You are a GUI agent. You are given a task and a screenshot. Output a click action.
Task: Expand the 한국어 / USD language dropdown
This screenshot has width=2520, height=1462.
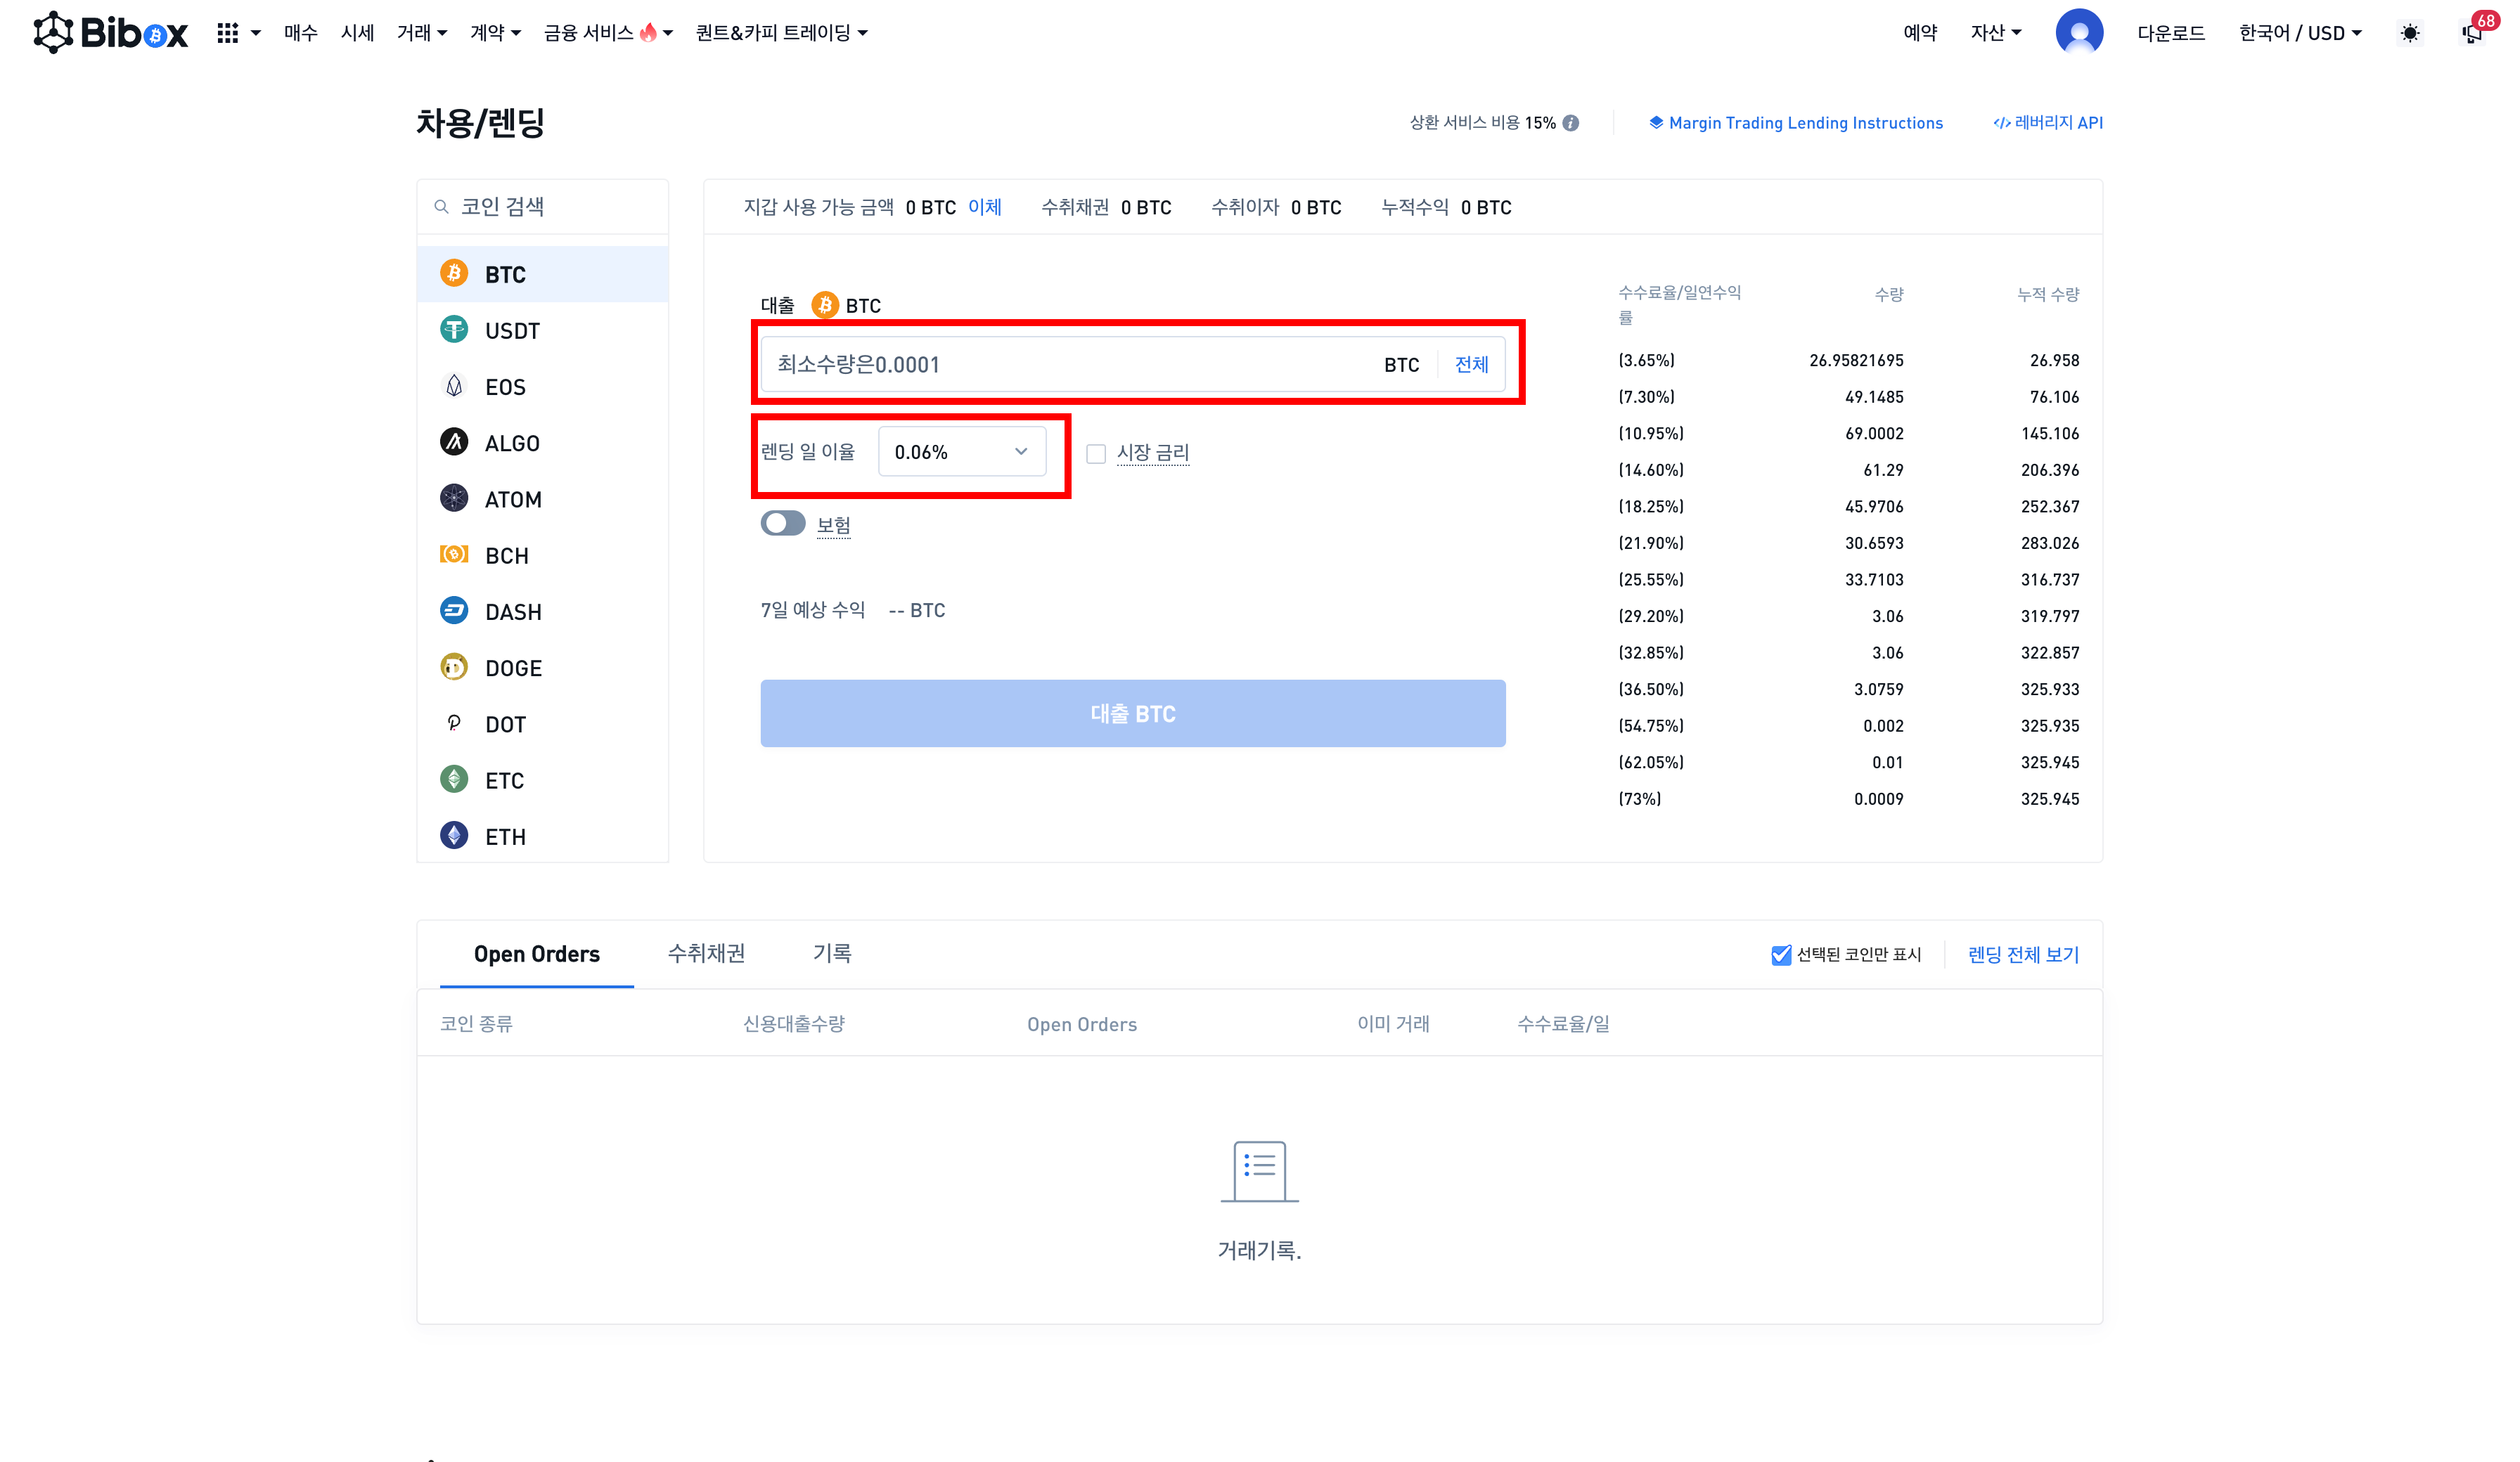pos(2299,33)
